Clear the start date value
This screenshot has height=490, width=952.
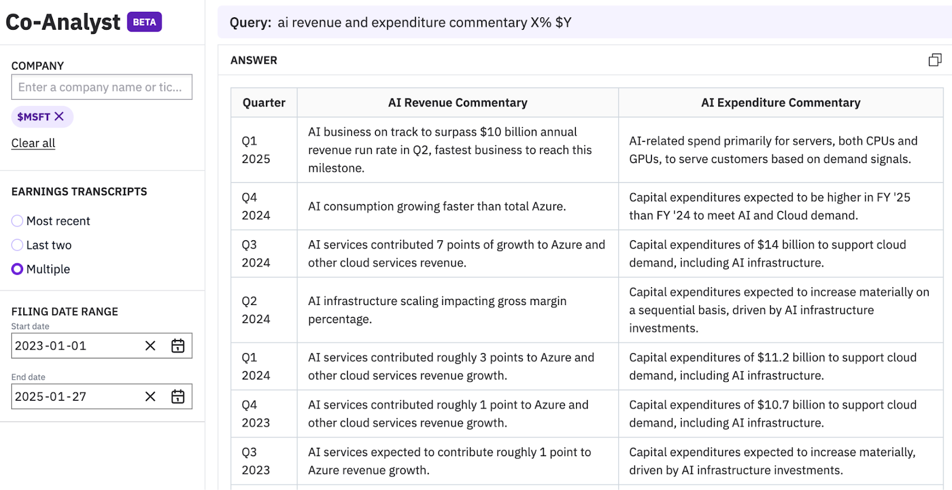[x=150, y=346]
